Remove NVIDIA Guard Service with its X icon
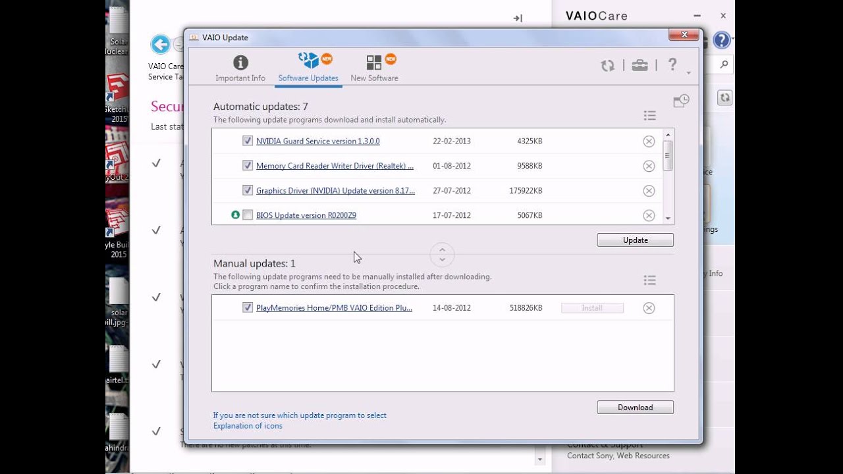The width and height of the screenshot is (843, 474). click(x=649, y=142)
